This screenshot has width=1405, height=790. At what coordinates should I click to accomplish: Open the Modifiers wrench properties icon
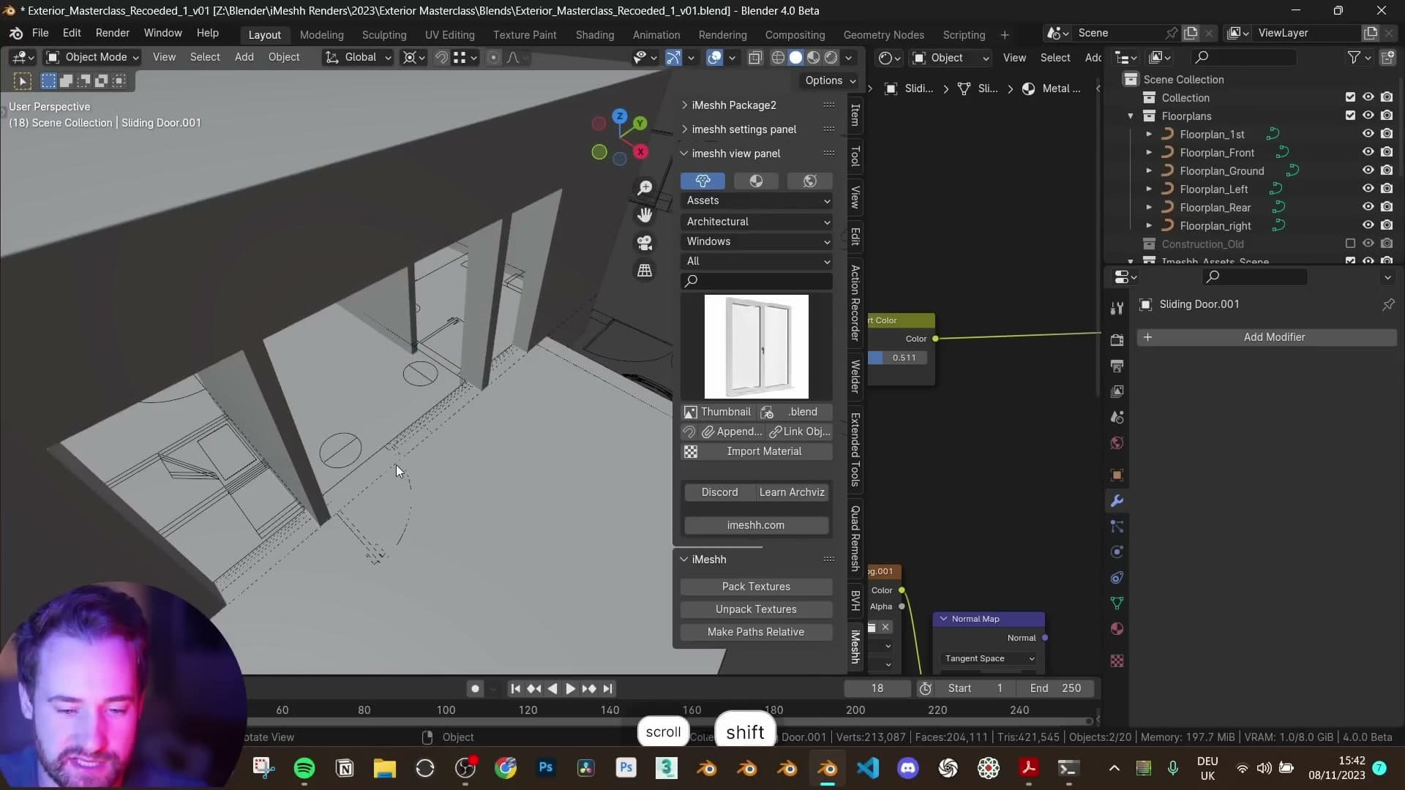(x=1117, y=501)
